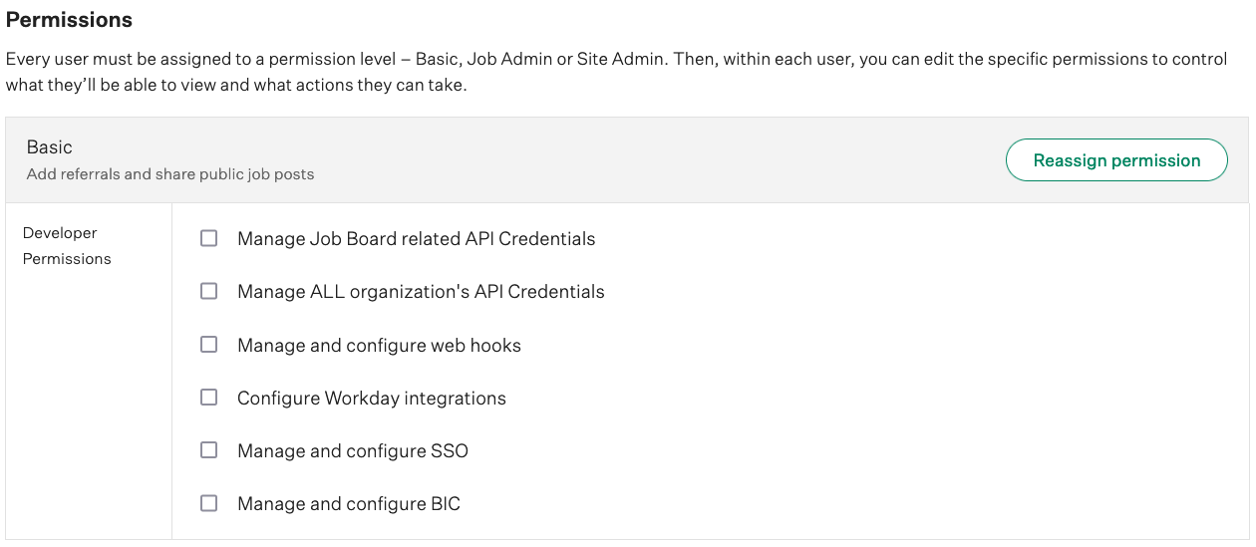Click the line 'what they'll be able to view'
1256x547 pixels.
[x=236, y=86]
